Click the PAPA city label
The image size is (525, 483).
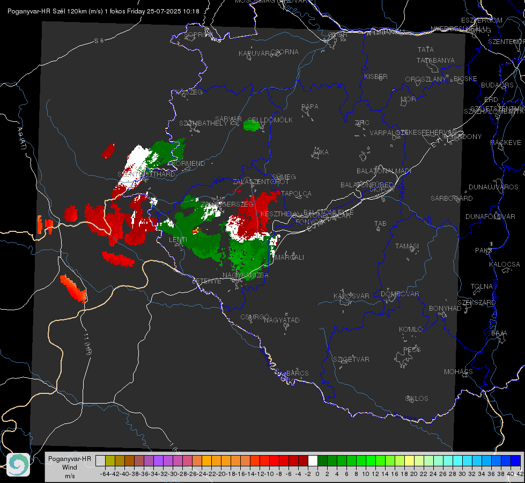tap(310, 107)
